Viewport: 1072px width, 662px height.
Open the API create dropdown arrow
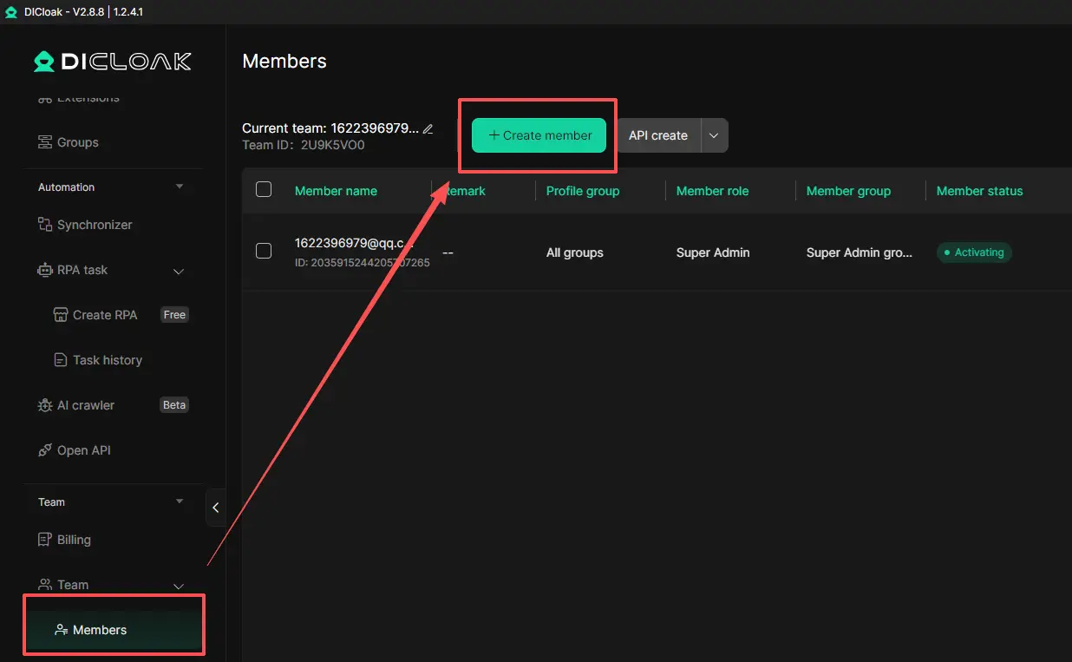click(714, 135)
